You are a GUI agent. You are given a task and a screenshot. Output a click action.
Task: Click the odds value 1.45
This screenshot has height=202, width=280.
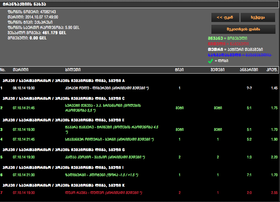pyautogui.click(x=274, y=88)
